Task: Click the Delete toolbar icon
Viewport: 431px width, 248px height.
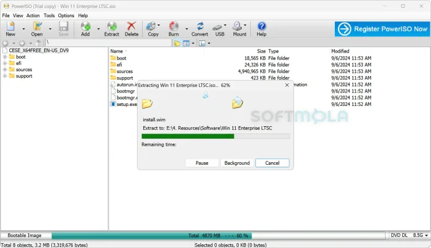Action: point(132,29)
